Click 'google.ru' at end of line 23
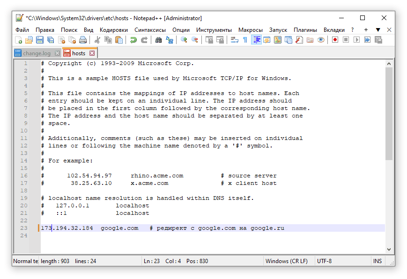This screenshot has height=279, width=407. (267, 228)
